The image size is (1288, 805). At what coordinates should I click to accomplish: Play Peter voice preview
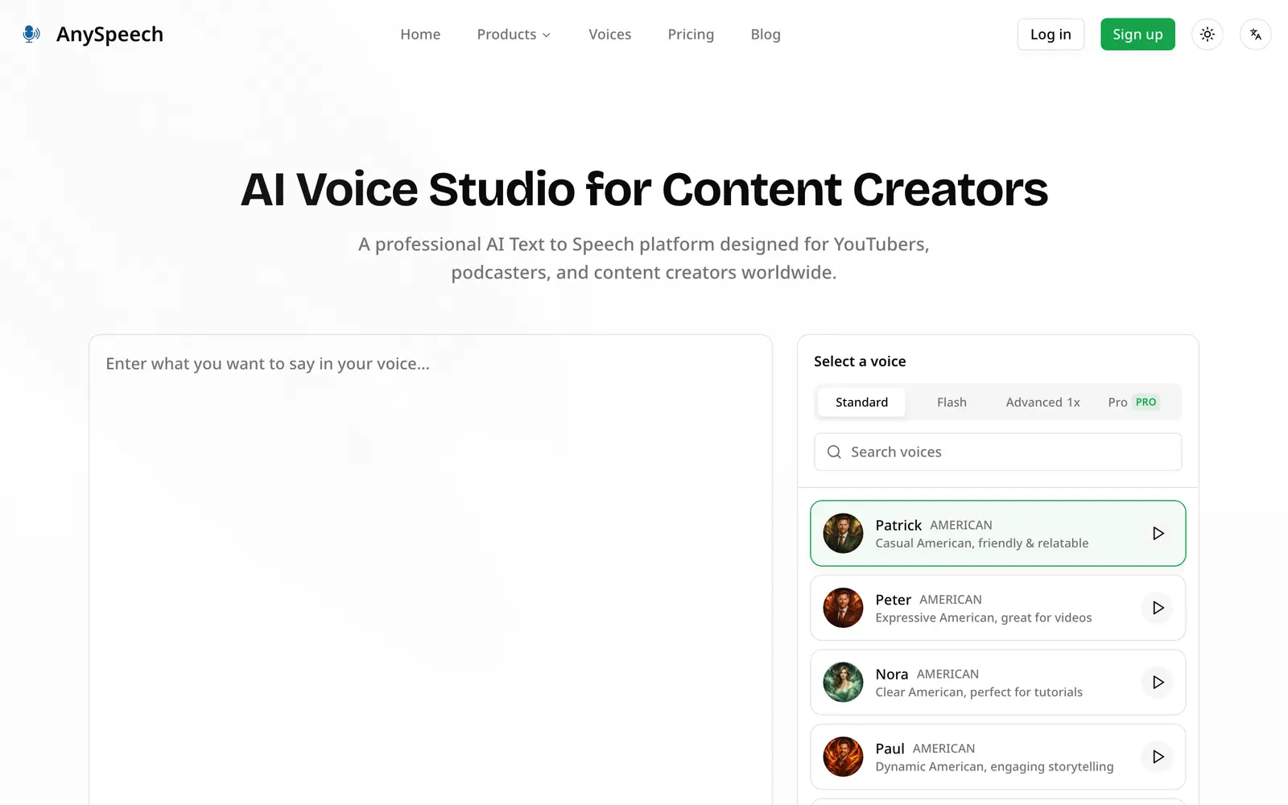pos(1158,608)
